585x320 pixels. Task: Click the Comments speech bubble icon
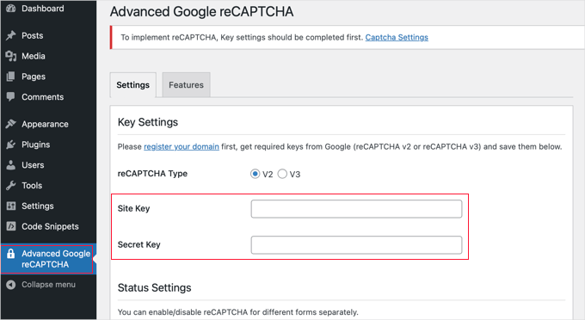11,97
